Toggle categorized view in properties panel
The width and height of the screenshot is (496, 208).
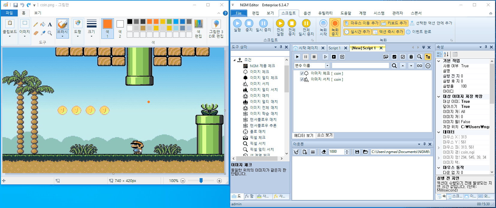tap(439, 54)
